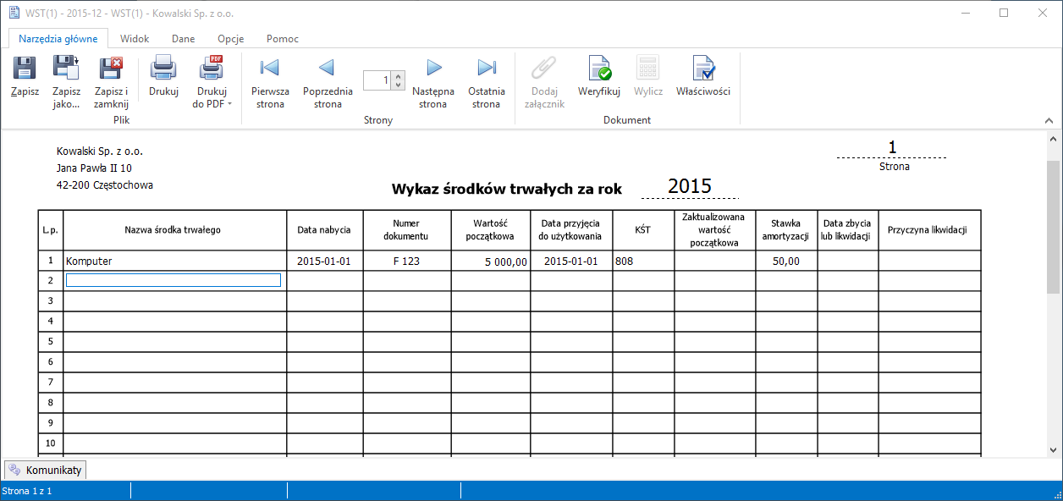Screen dimensions: 1063x501
Task: Click the page number '1' above Strona
Action: click(892, 147)
